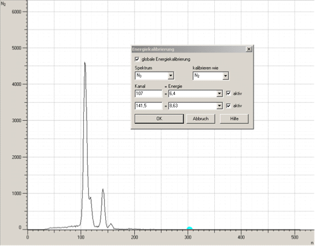
Task: Uncheck the aktiv checkbox for channel 141,5
Action: pyautogui.click(x=228, y=106)
